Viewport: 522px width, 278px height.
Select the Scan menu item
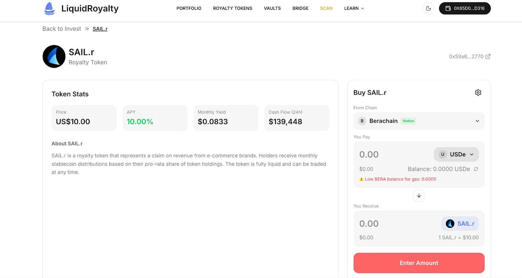326,8
